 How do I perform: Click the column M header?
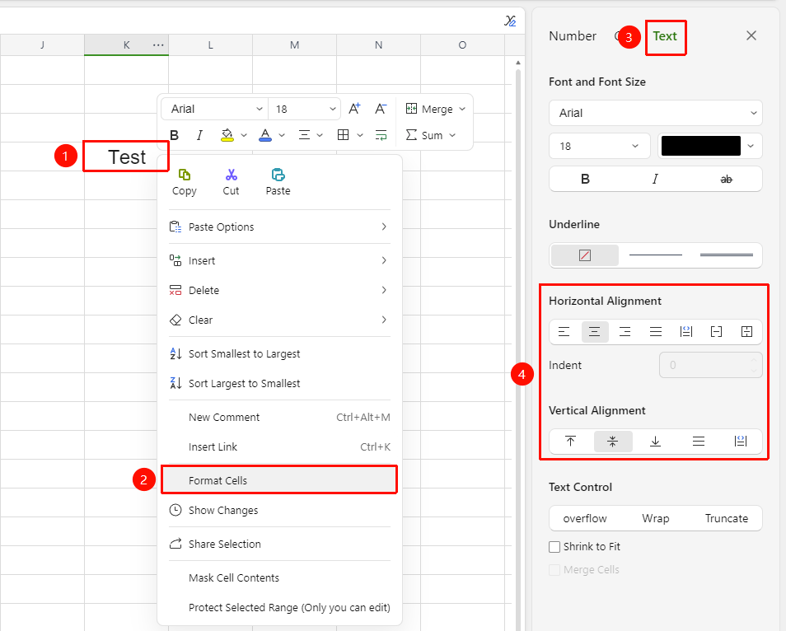coord(294,45)
